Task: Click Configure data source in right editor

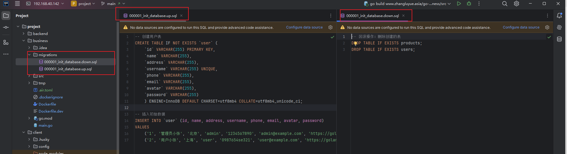Action: tap(521, 27)
